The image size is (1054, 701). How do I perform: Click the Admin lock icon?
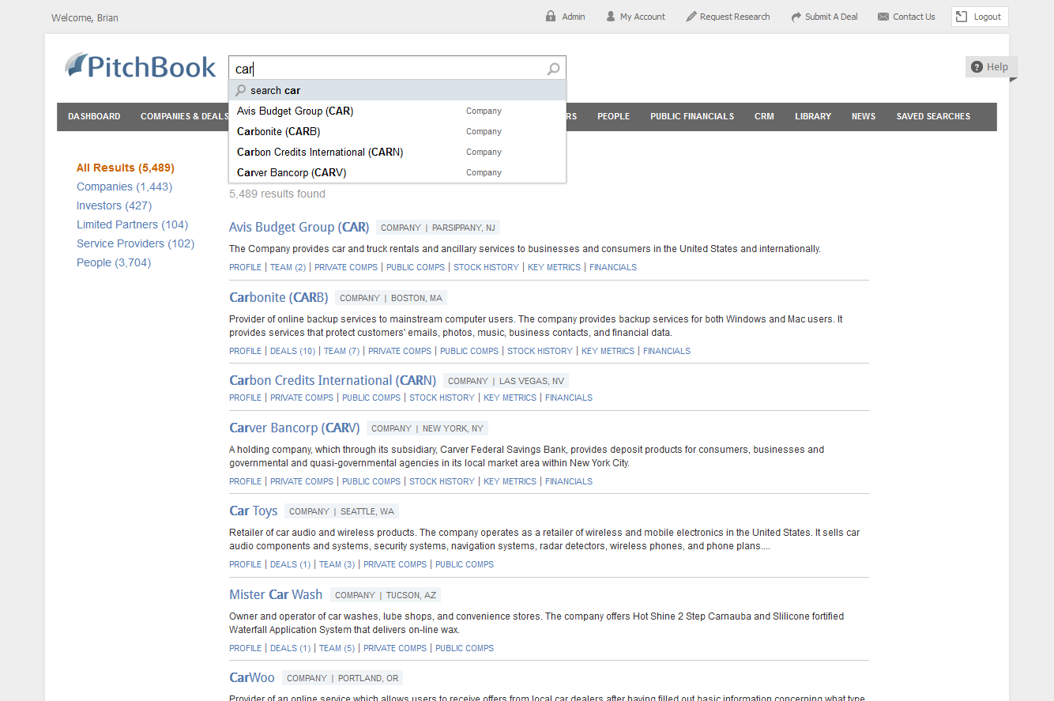tap(551, 17)
